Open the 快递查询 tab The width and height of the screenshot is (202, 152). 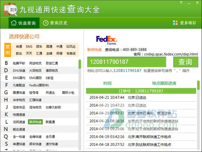pyautogui.click(x=24, y=23)
